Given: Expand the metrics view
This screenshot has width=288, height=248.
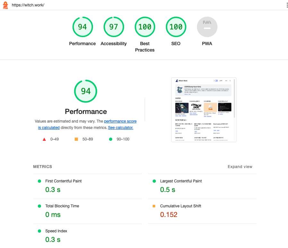Looking at the screenshot, I should click(x=240, y=167).
